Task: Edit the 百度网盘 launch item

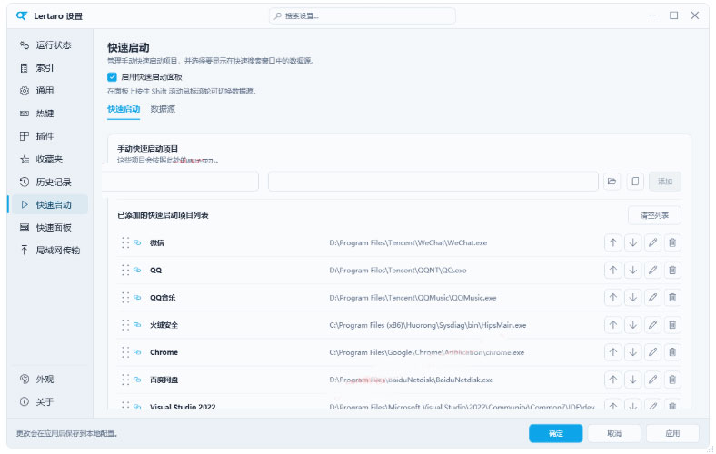Action: click(652, 380)
